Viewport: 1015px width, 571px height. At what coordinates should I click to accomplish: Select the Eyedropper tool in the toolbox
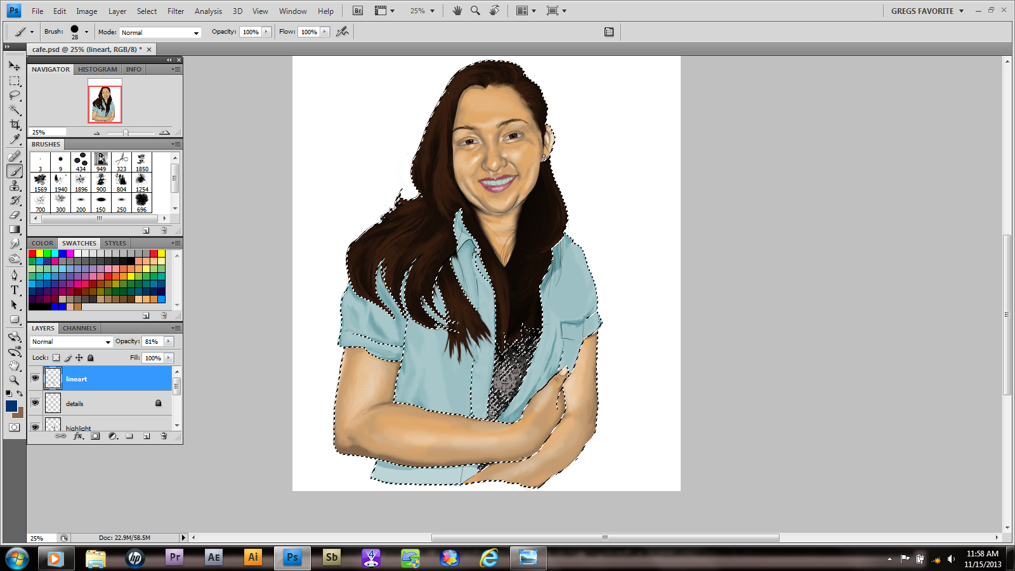(15, 140)
